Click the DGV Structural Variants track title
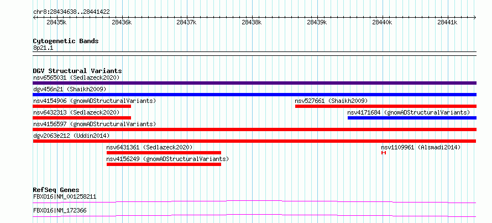 tap(77, 71)
